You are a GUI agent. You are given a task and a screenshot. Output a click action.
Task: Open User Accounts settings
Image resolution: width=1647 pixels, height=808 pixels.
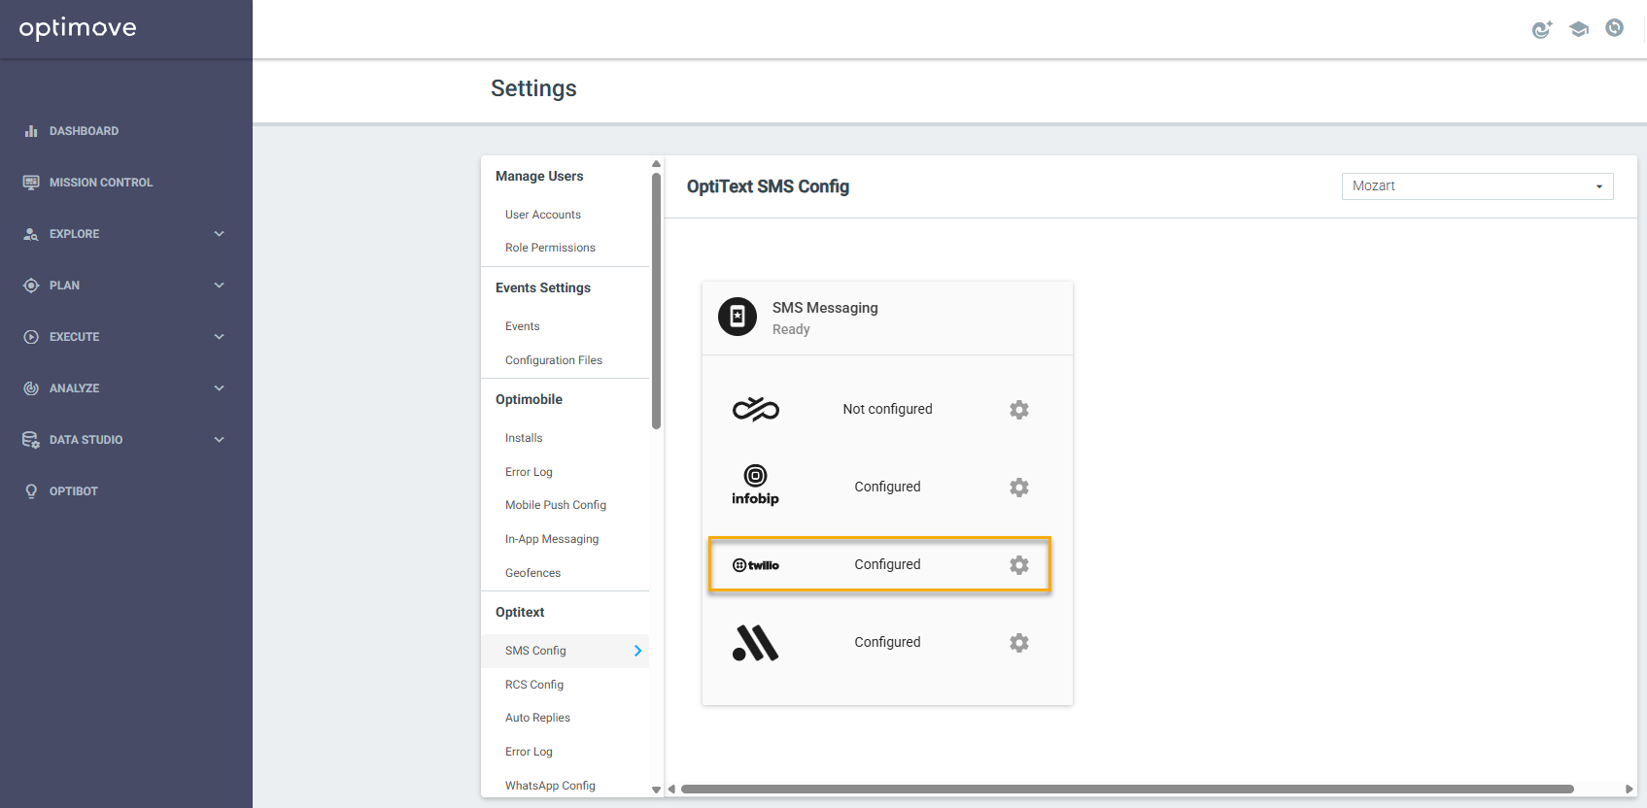point(543,215)
